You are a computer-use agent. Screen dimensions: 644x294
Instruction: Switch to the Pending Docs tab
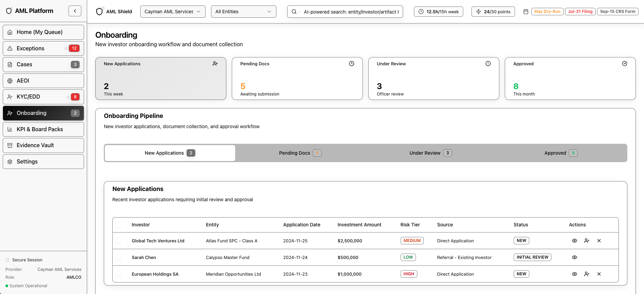tap(300, 153)
